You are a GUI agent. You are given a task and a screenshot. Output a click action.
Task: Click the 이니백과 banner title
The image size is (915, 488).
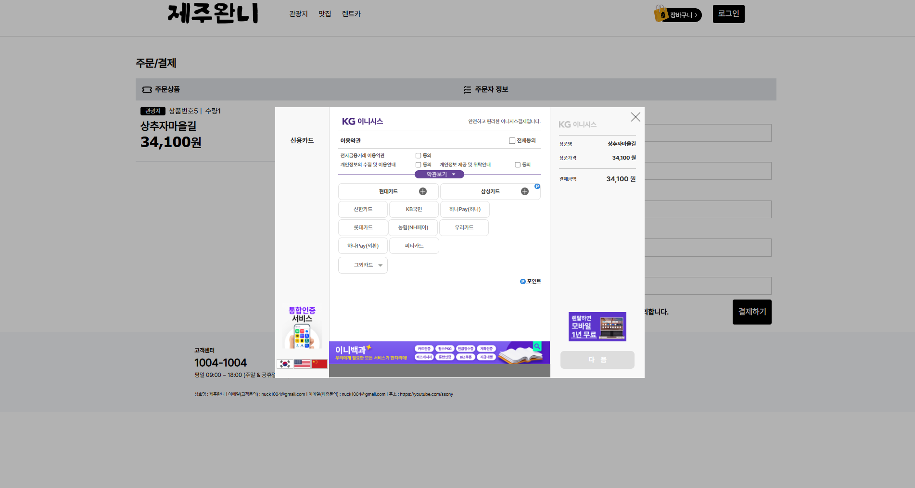click(351, 350)
